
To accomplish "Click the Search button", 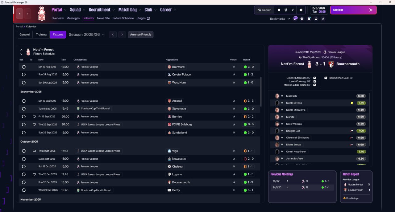I will pos(265,10).
